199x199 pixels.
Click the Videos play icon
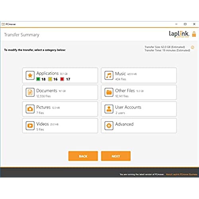[x=30, y=125]
